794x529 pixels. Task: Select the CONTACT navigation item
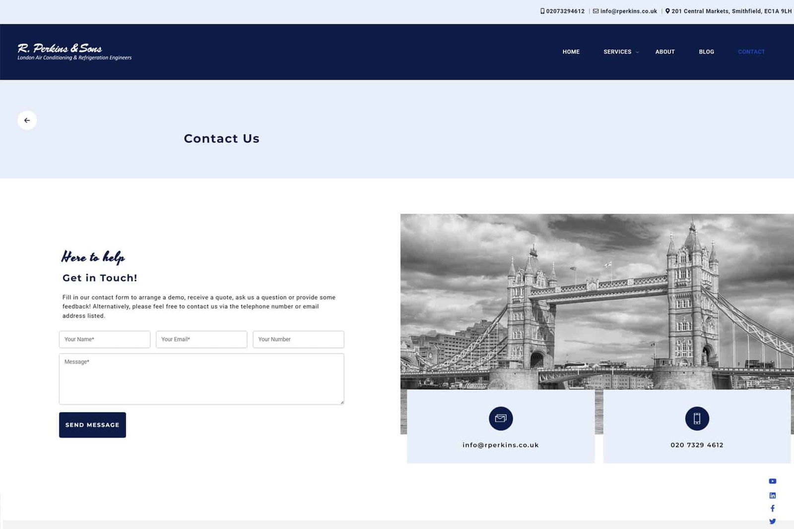[751, 52]
